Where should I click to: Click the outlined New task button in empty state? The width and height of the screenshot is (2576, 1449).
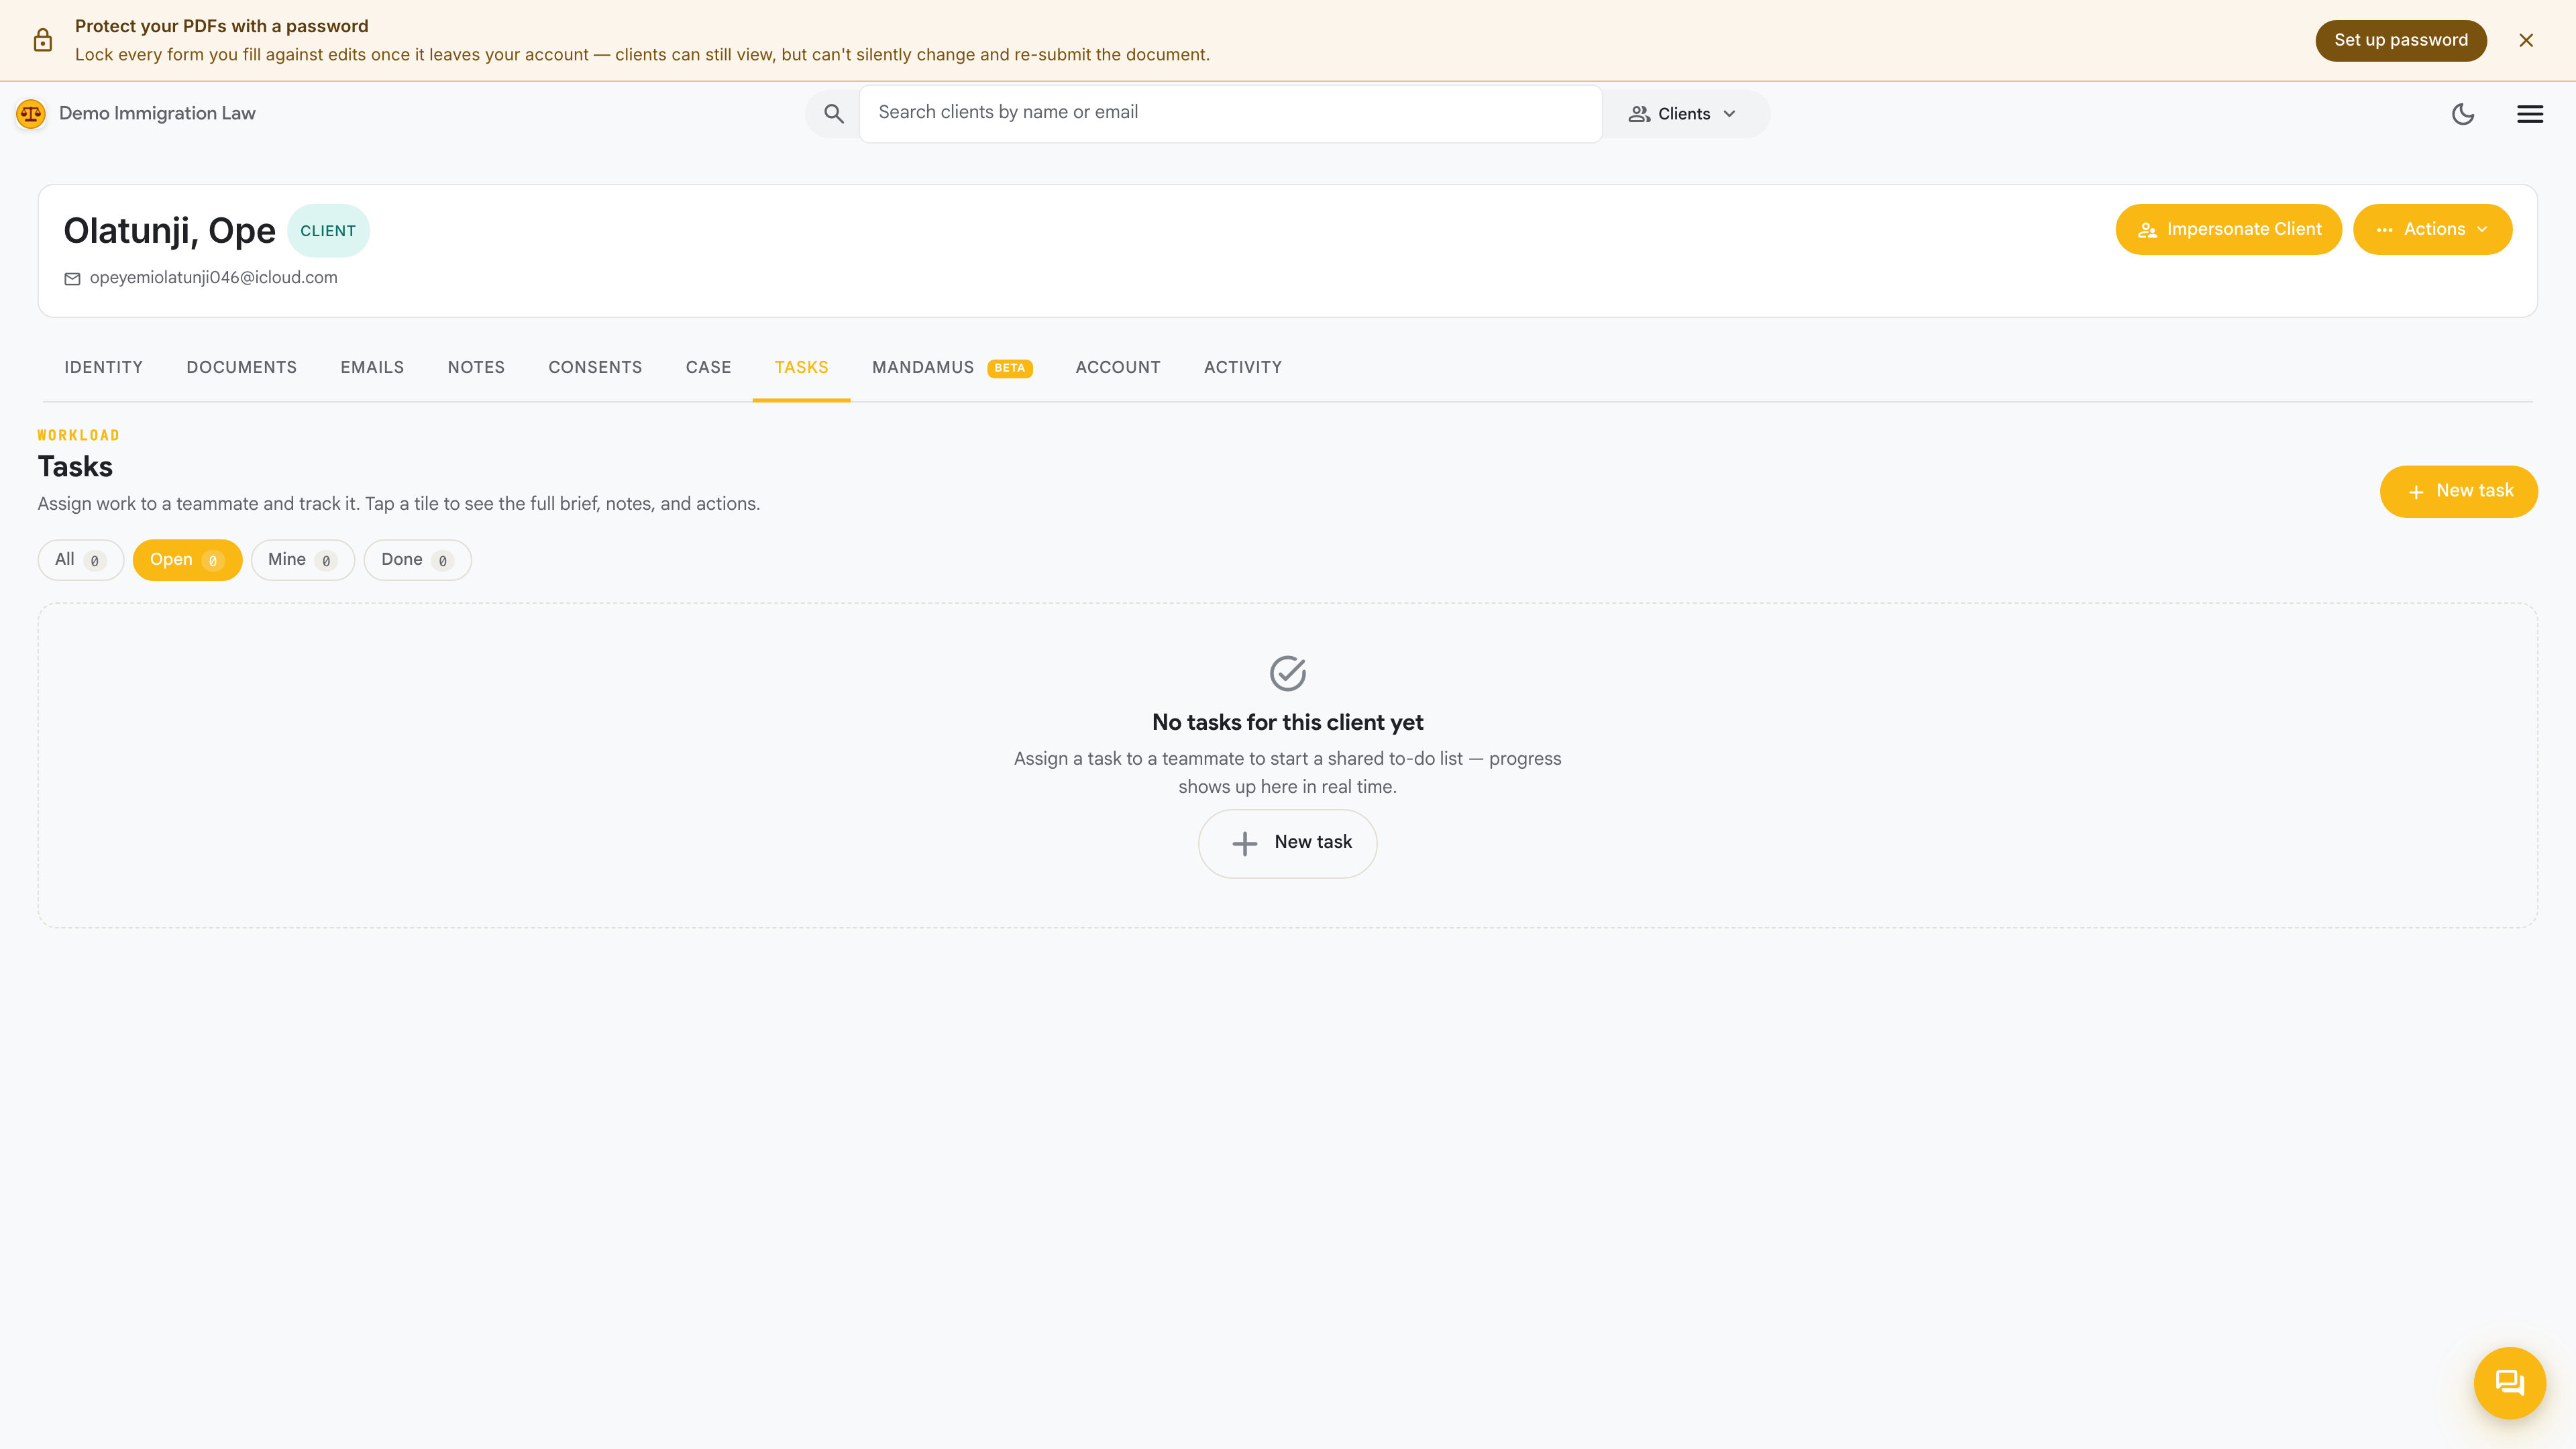(1287, 843)
